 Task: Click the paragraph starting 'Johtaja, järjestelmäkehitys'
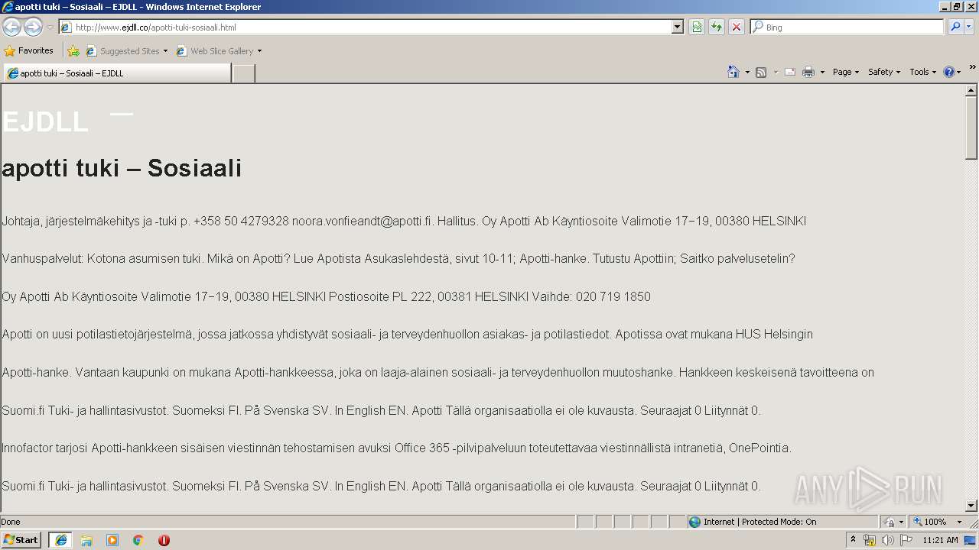point(404,221)
